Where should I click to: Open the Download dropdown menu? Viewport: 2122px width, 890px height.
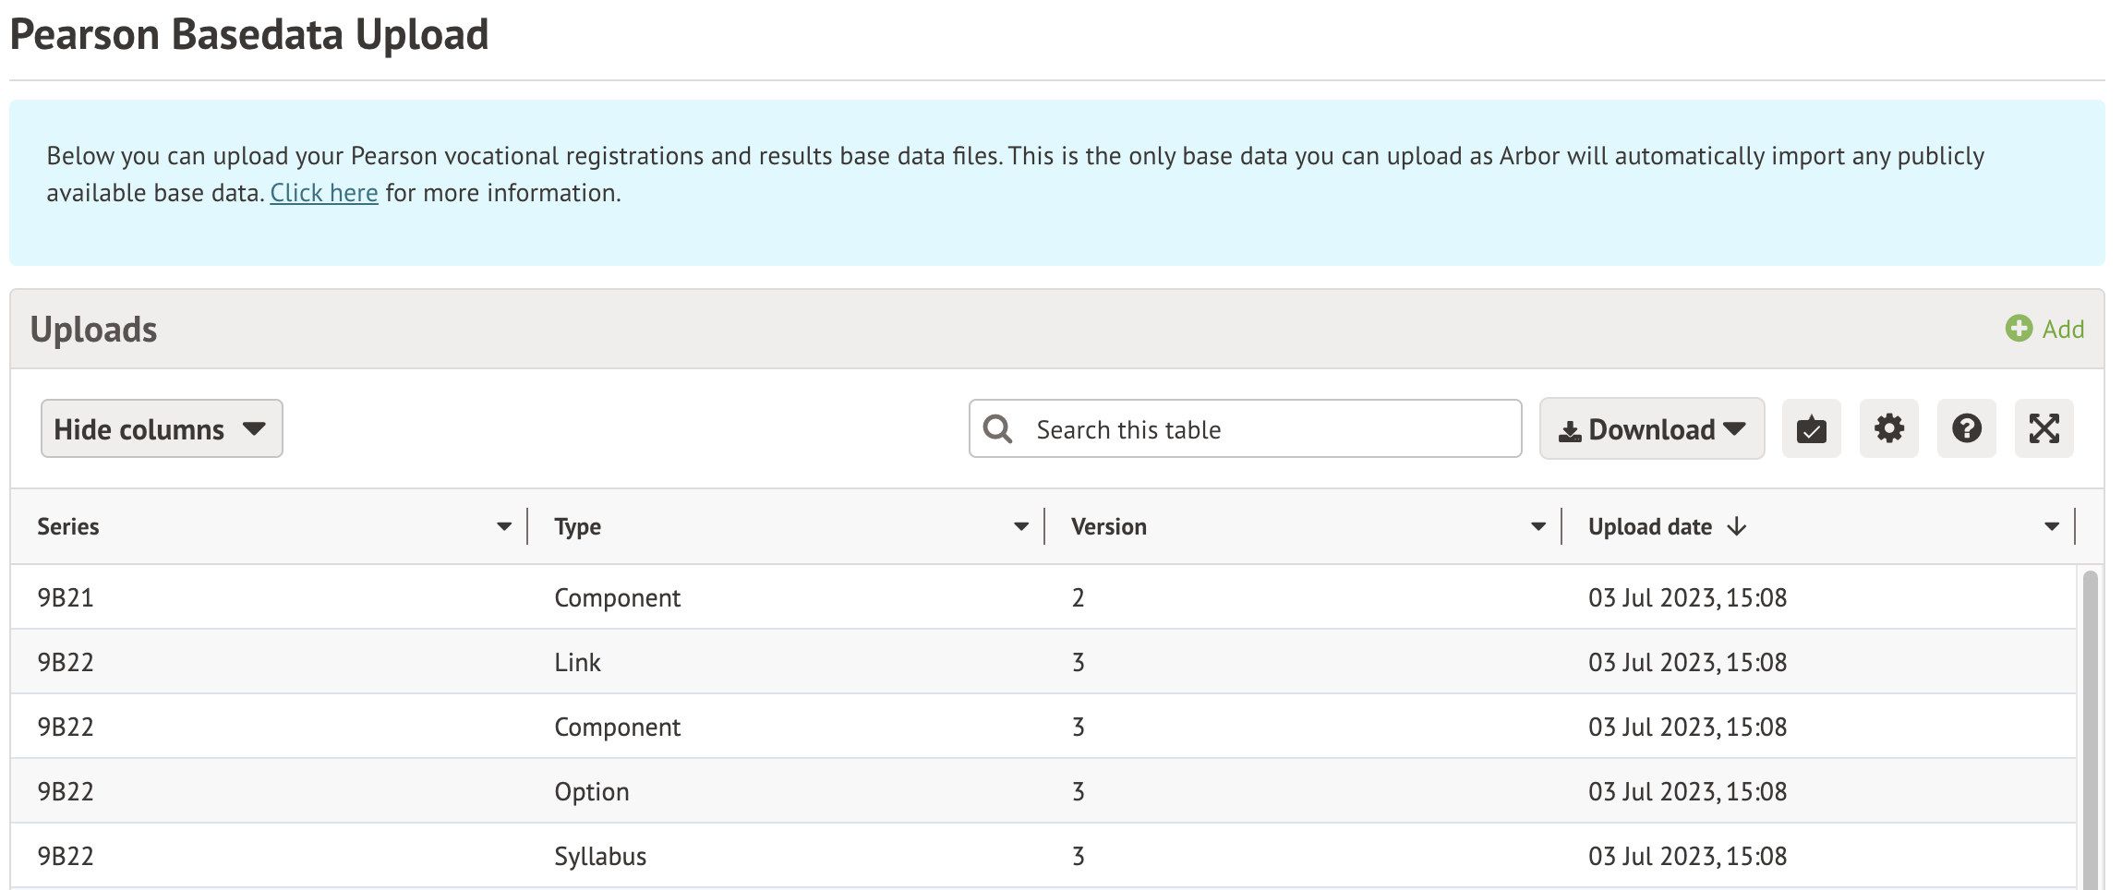click(1651, 429)
